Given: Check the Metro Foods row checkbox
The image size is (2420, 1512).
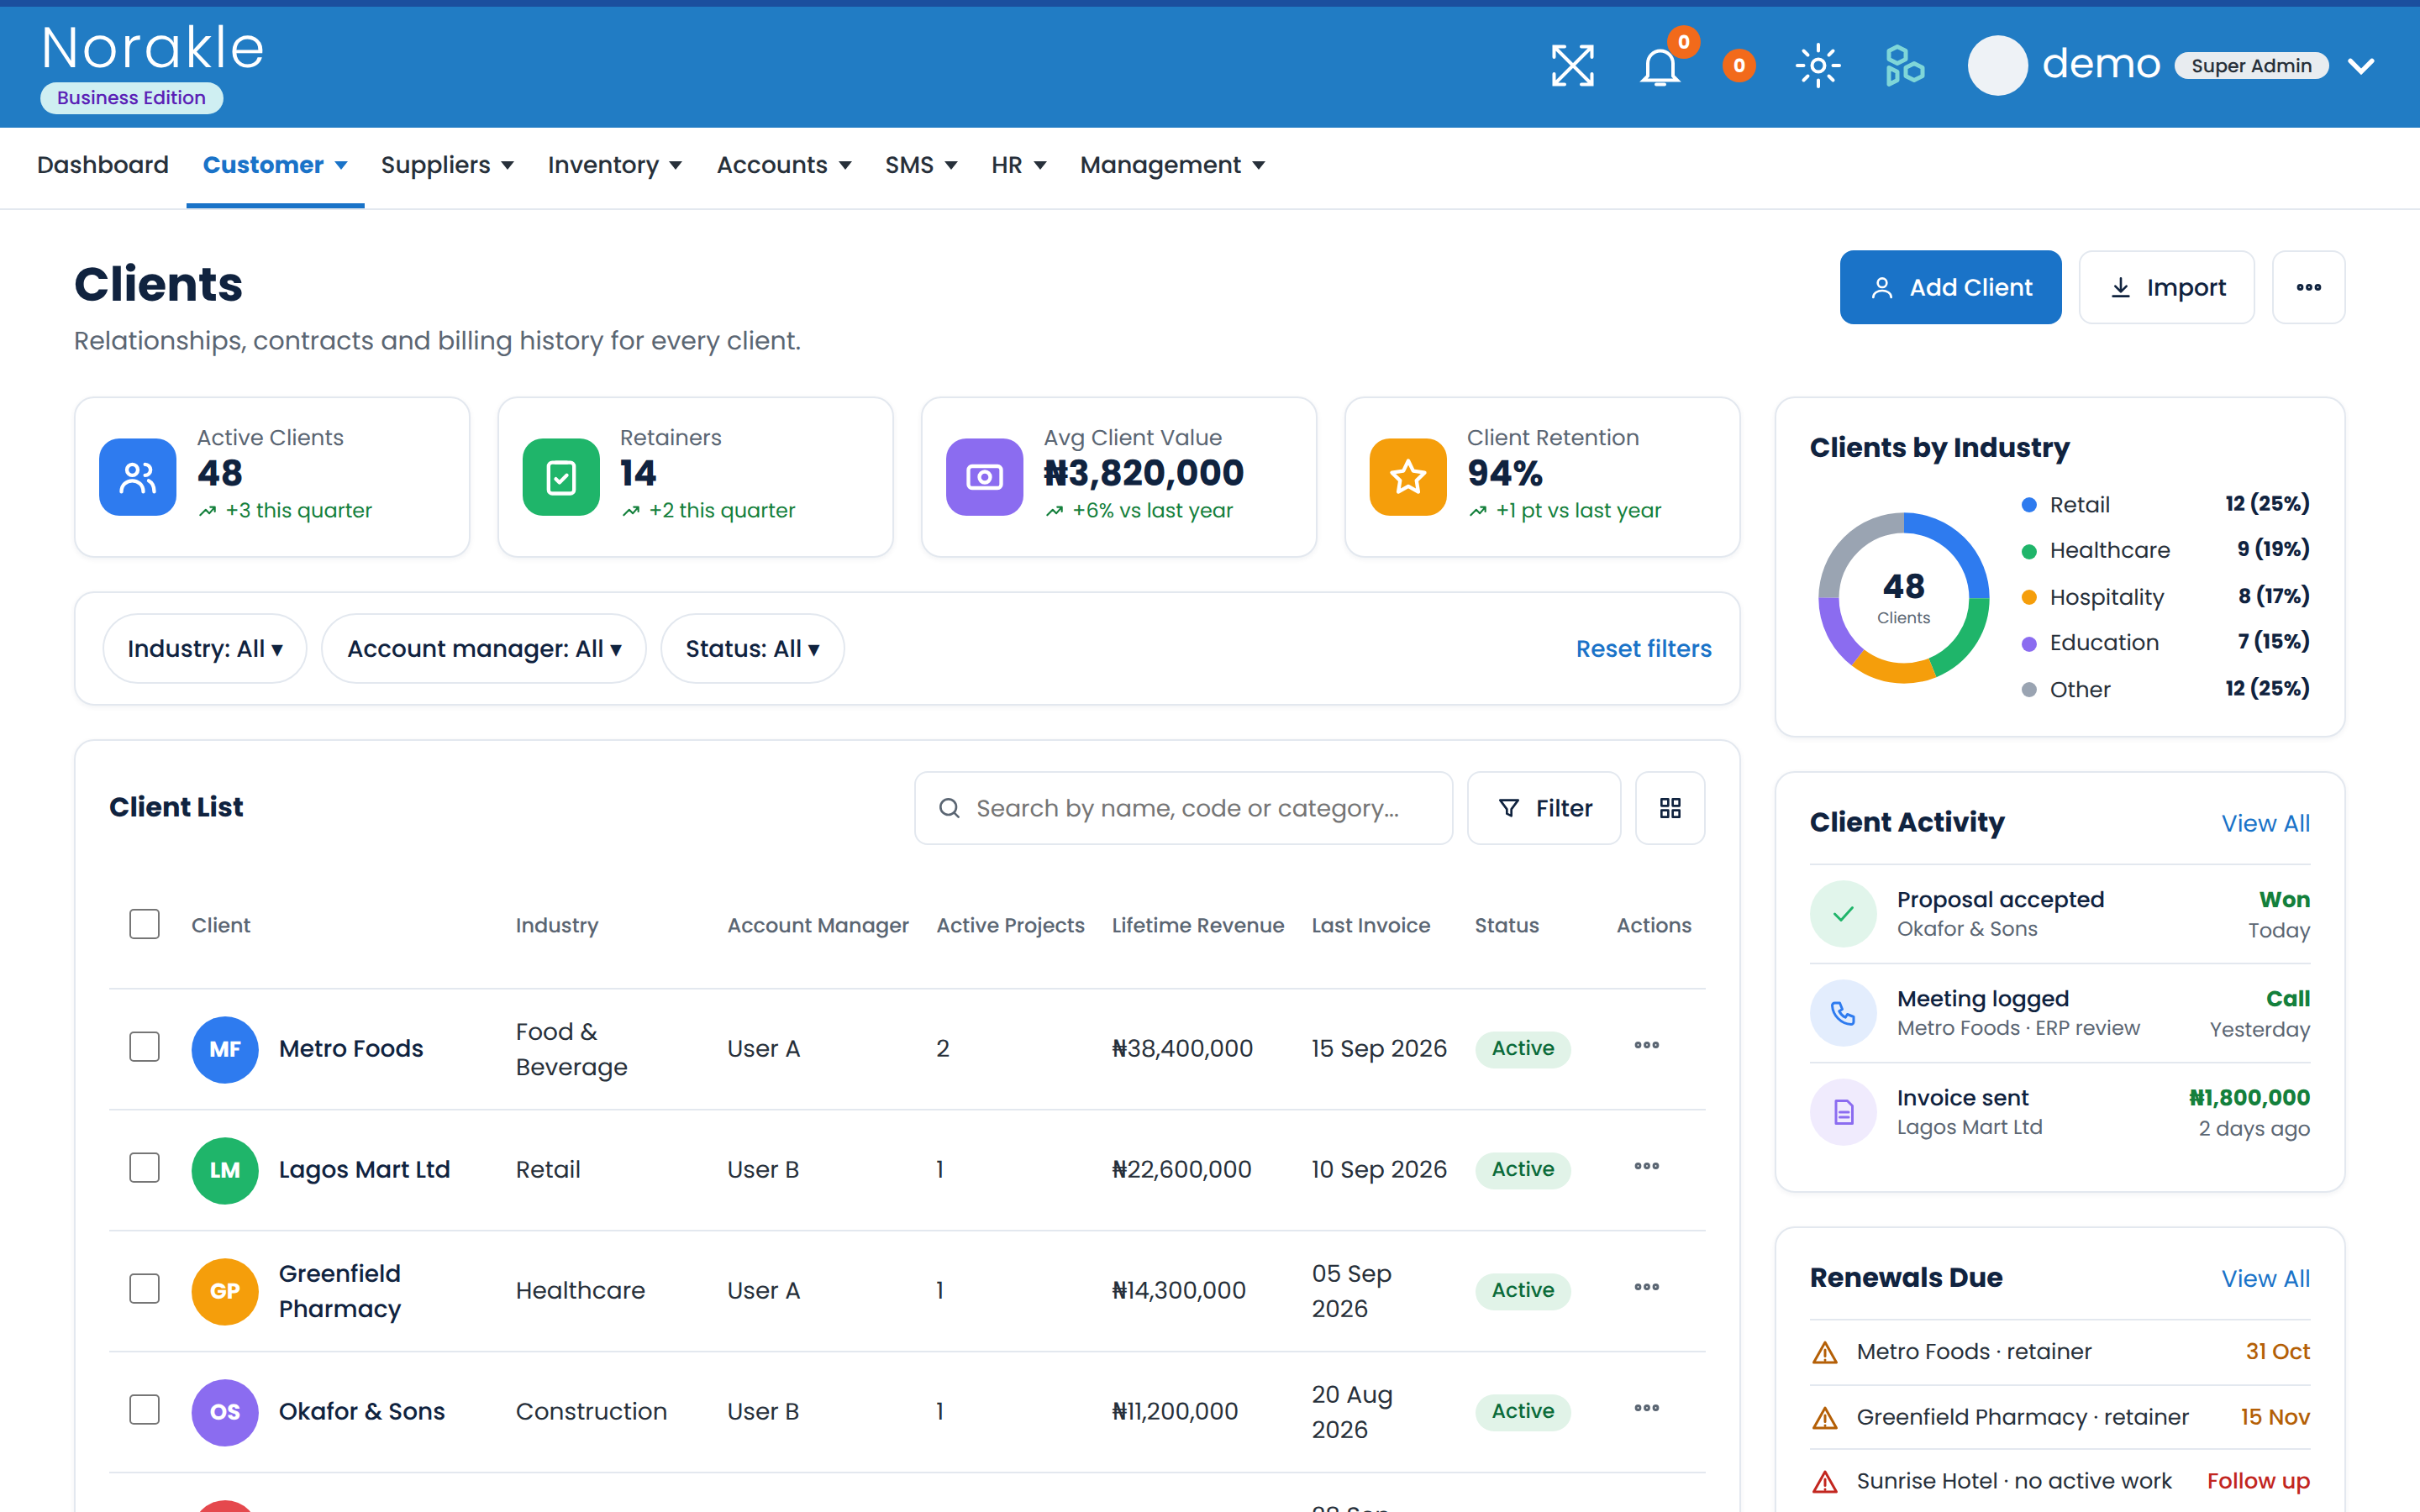Looking at the screenshot, I should pyautogui.click(x=145, y=1047).
